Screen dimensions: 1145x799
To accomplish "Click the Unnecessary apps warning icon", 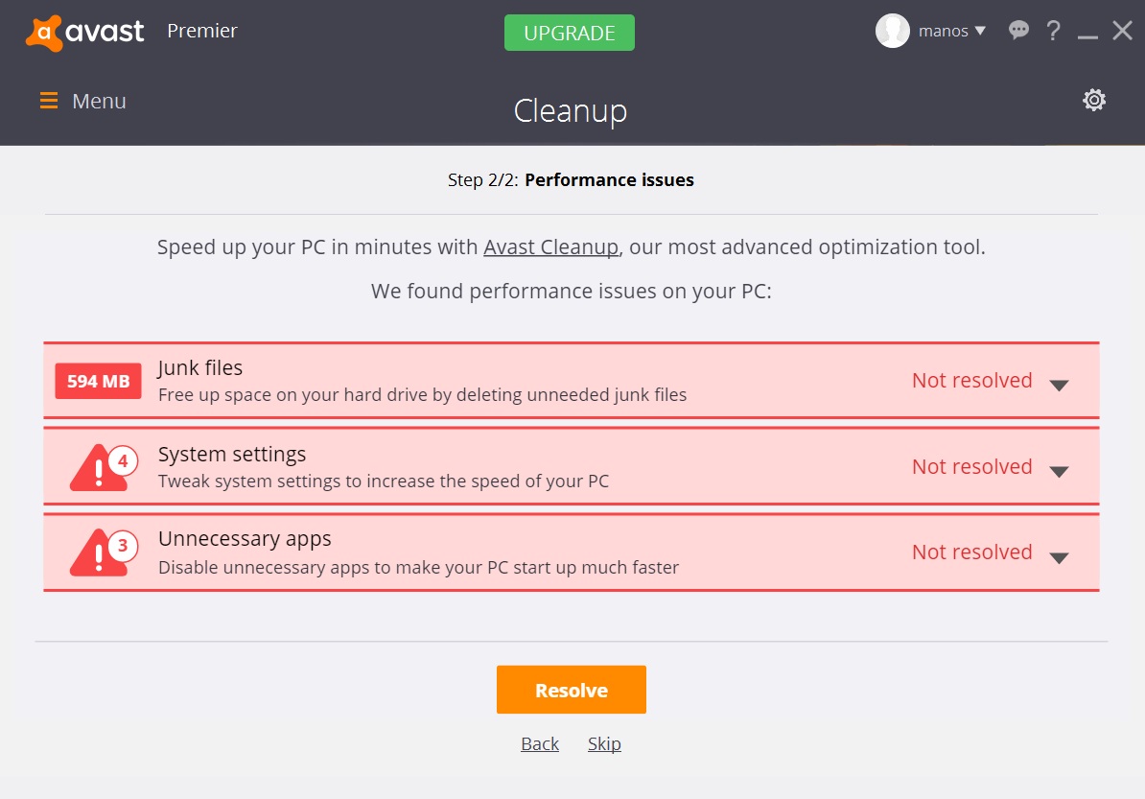I will pos(99,553).
